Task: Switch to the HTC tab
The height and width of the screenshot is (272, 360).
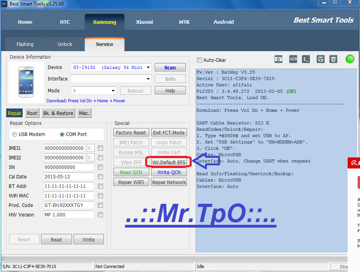Action: [65, 22]
